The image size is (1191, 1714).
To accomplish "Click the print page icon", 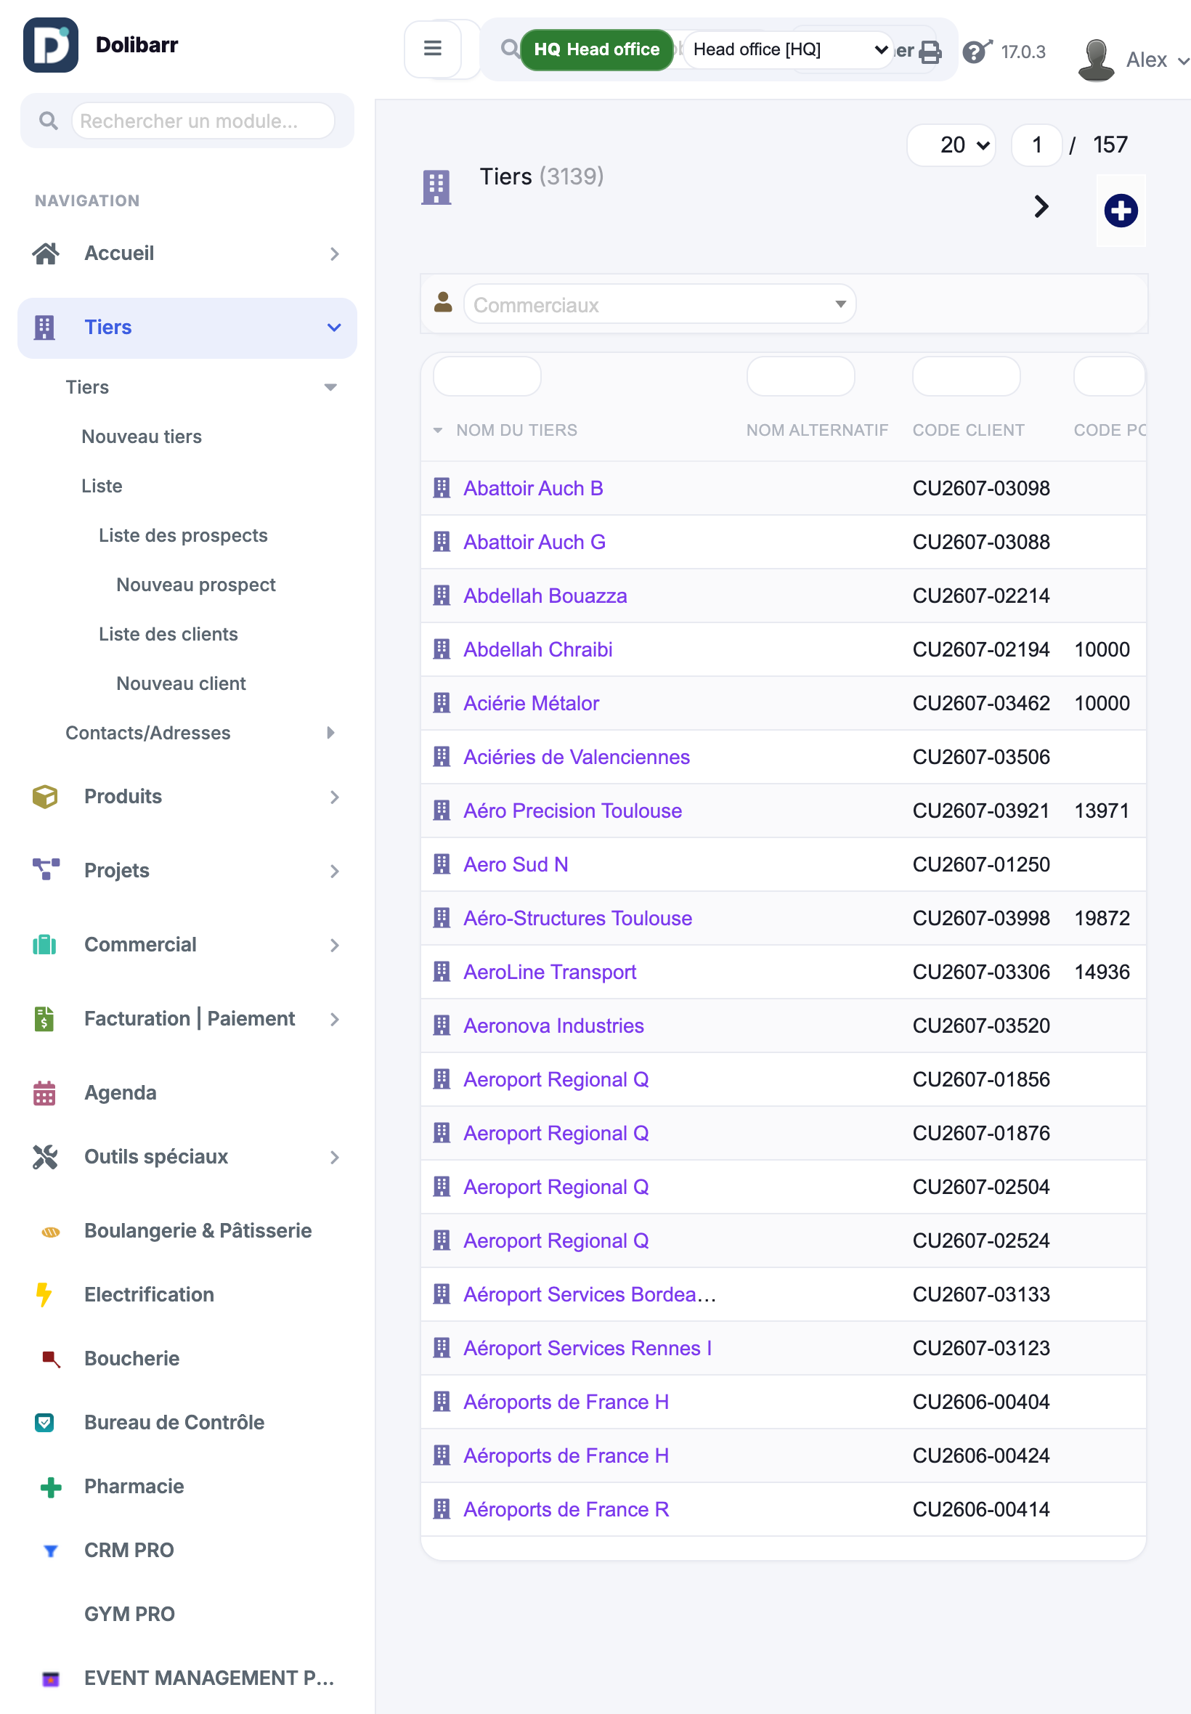I will pos(930,52).
